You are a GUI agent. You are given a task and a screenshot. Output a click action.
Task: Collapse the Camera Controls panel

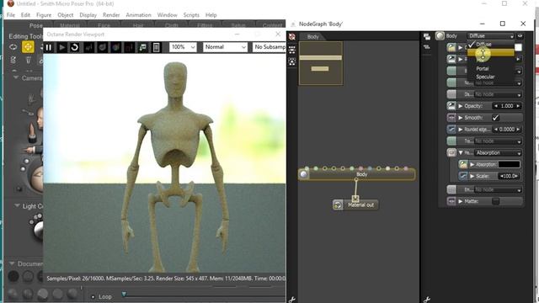[x=15, y=77]
